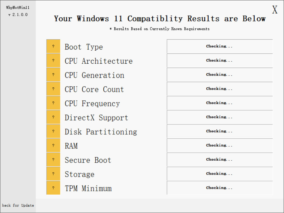
Task: Click the TPM Minimum checking progress box
Action: pos(219,188)
